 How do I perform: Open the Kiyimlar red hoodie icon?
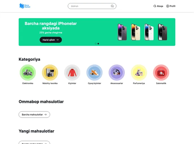[x=72, y=73]
